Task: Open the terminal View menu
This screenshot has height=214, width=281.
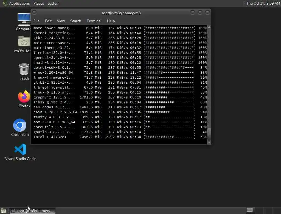Action: point(61,21)
